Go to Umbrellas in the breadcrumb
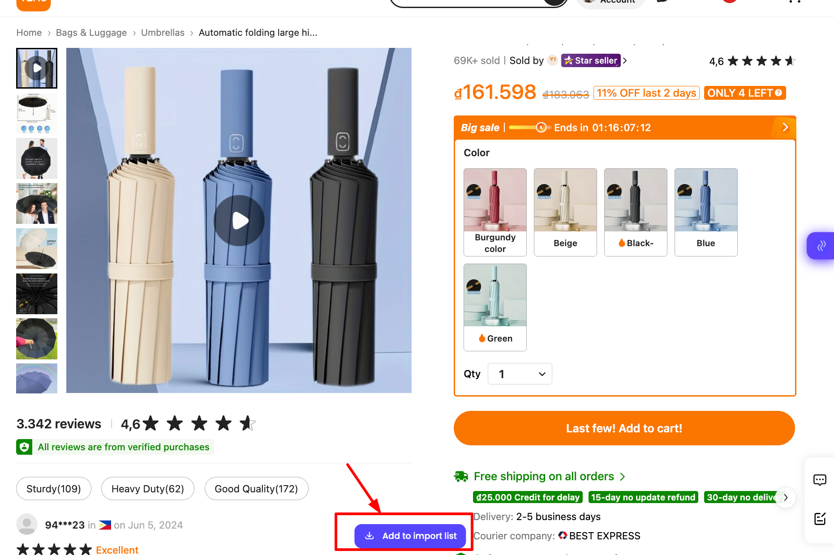The width and height of the screenshot is (834, 555). [x=163, y=32]
